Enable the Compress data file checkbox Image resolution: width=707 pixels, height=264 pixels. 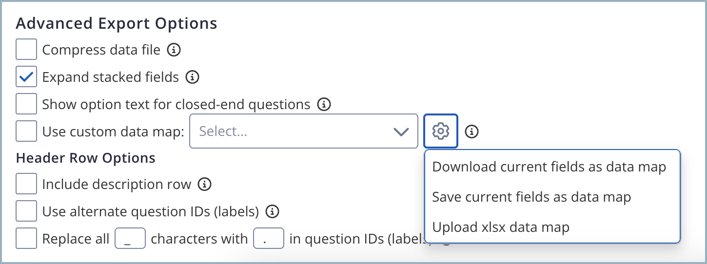point(26,50)
